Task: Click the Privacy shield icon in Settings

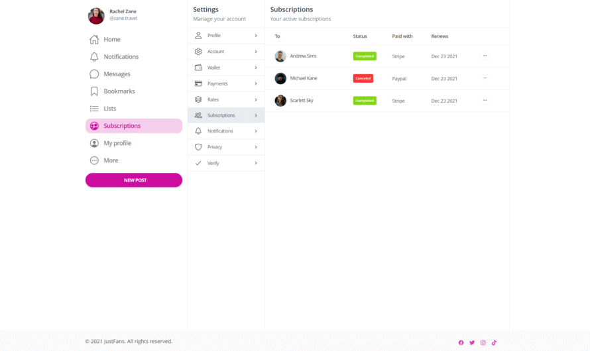Action: pos(198,147)
